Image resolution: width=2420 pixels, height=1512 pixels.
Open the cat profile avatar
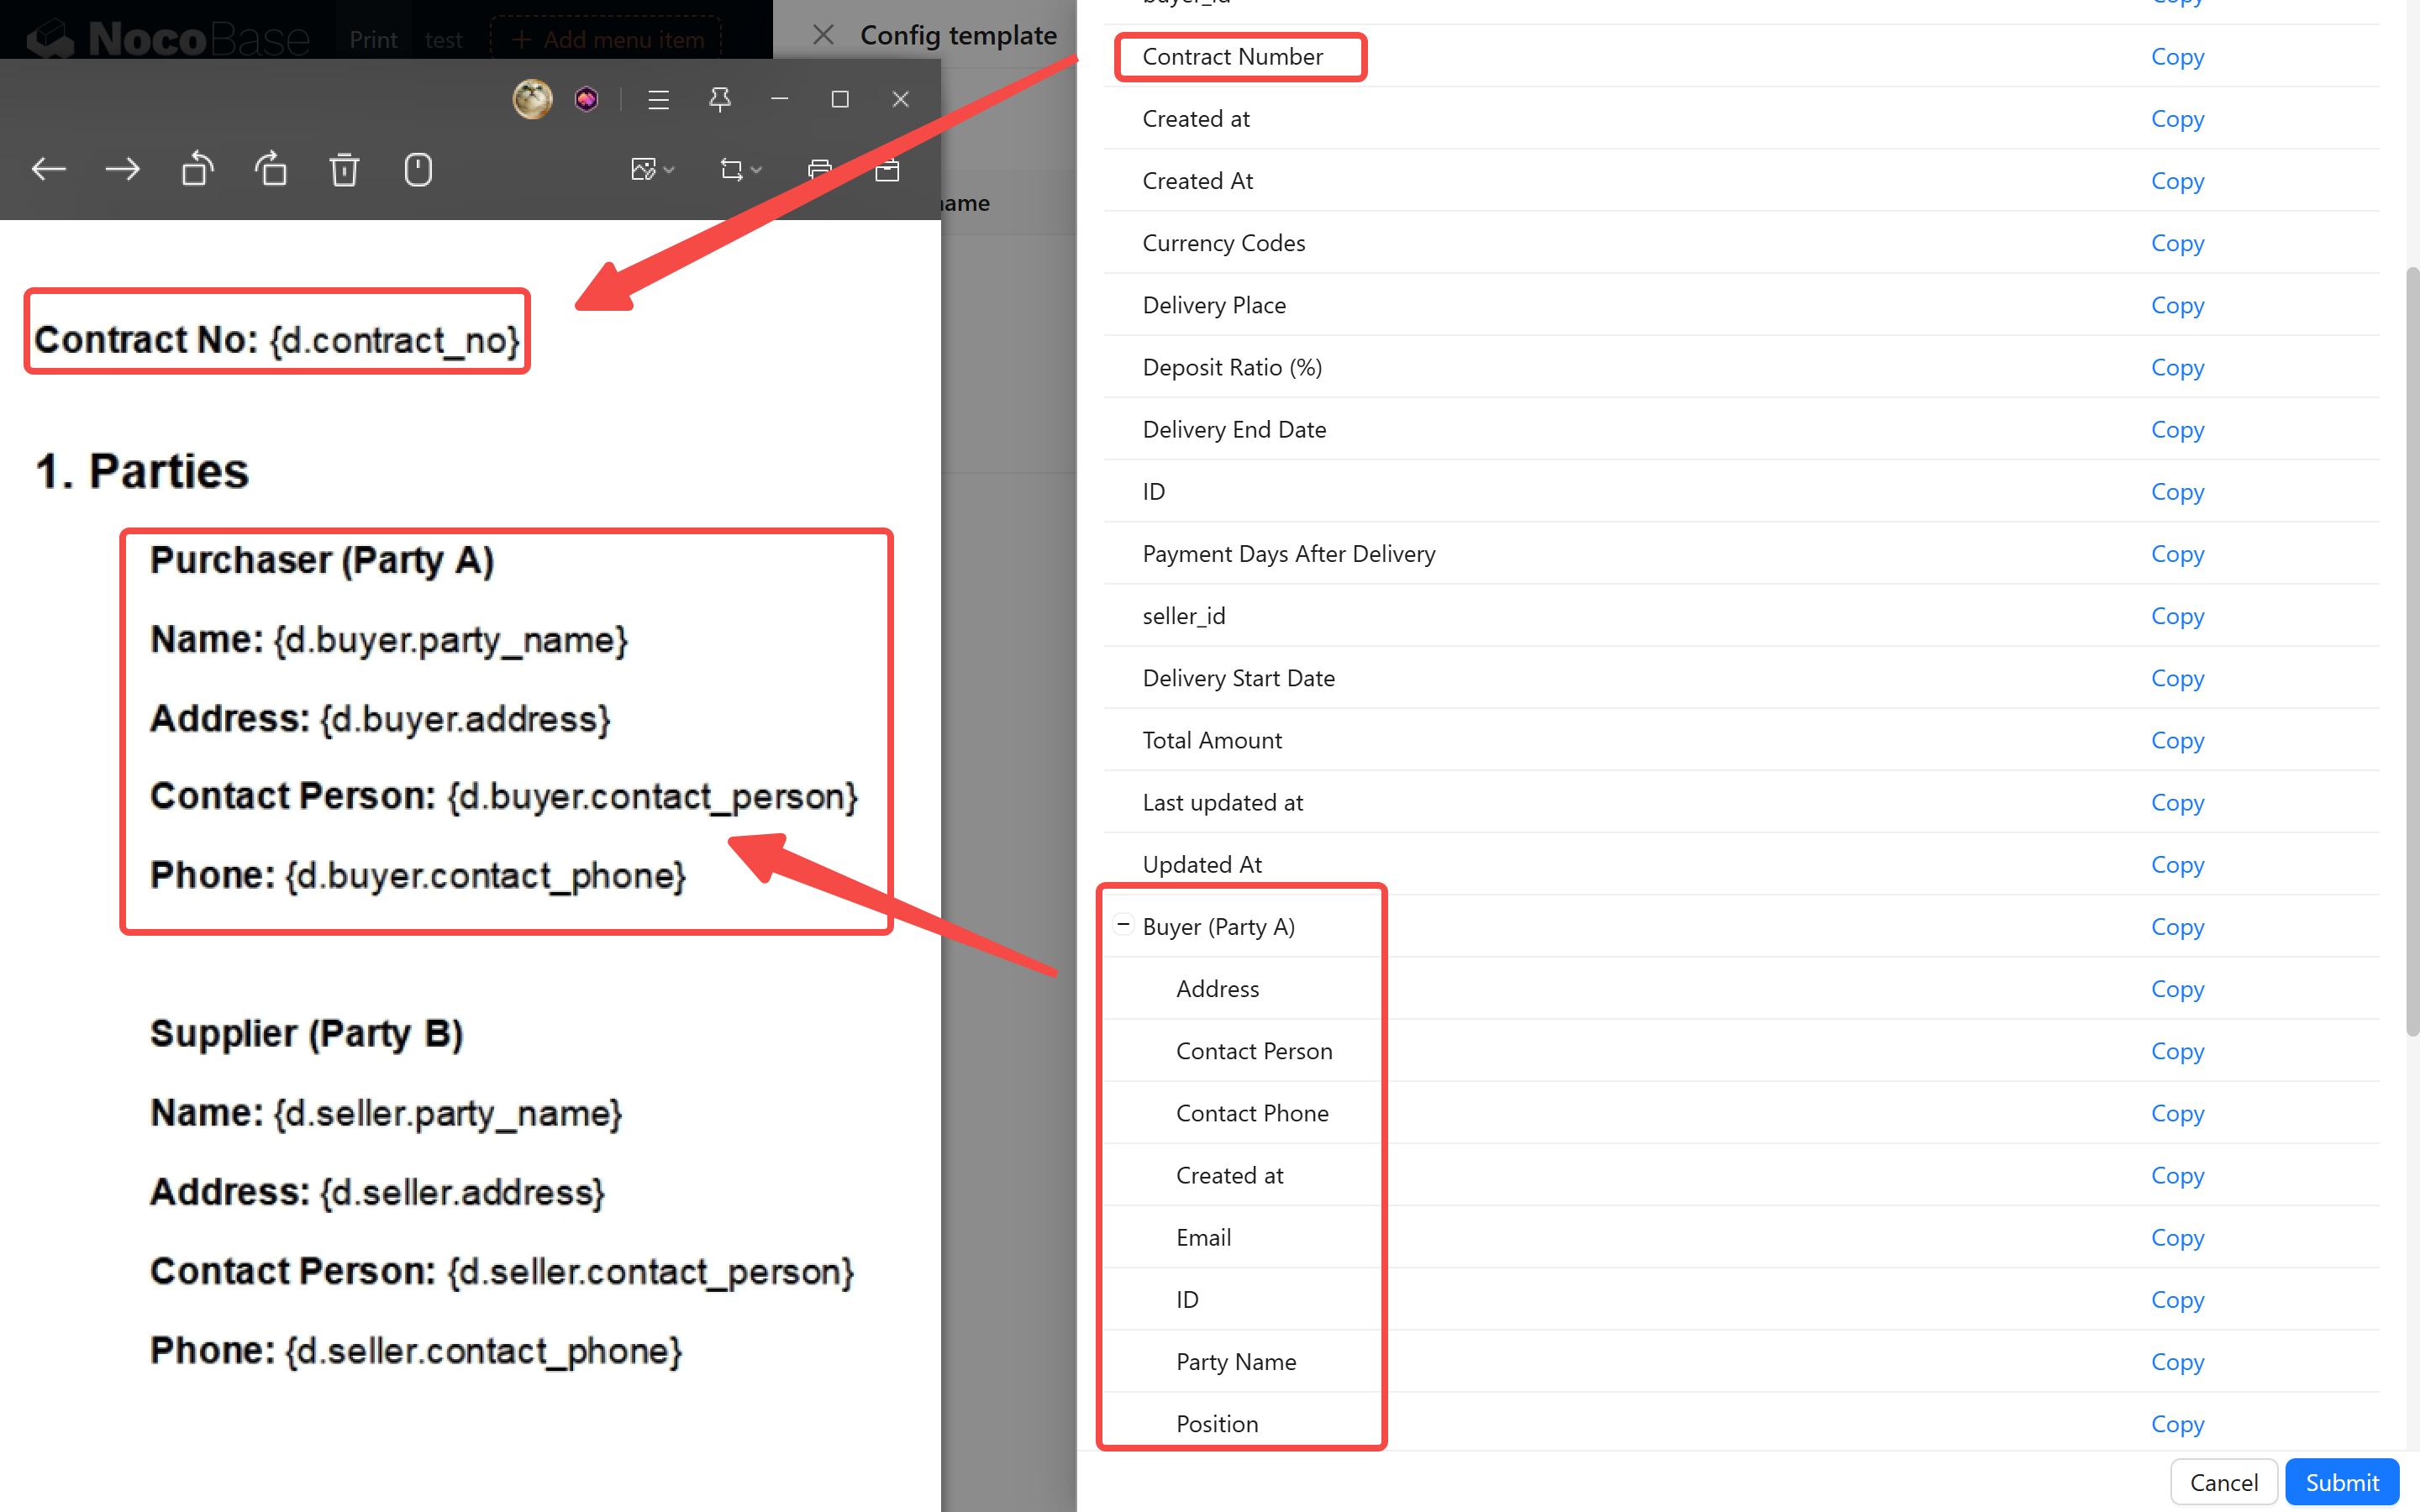pos(532,99)
